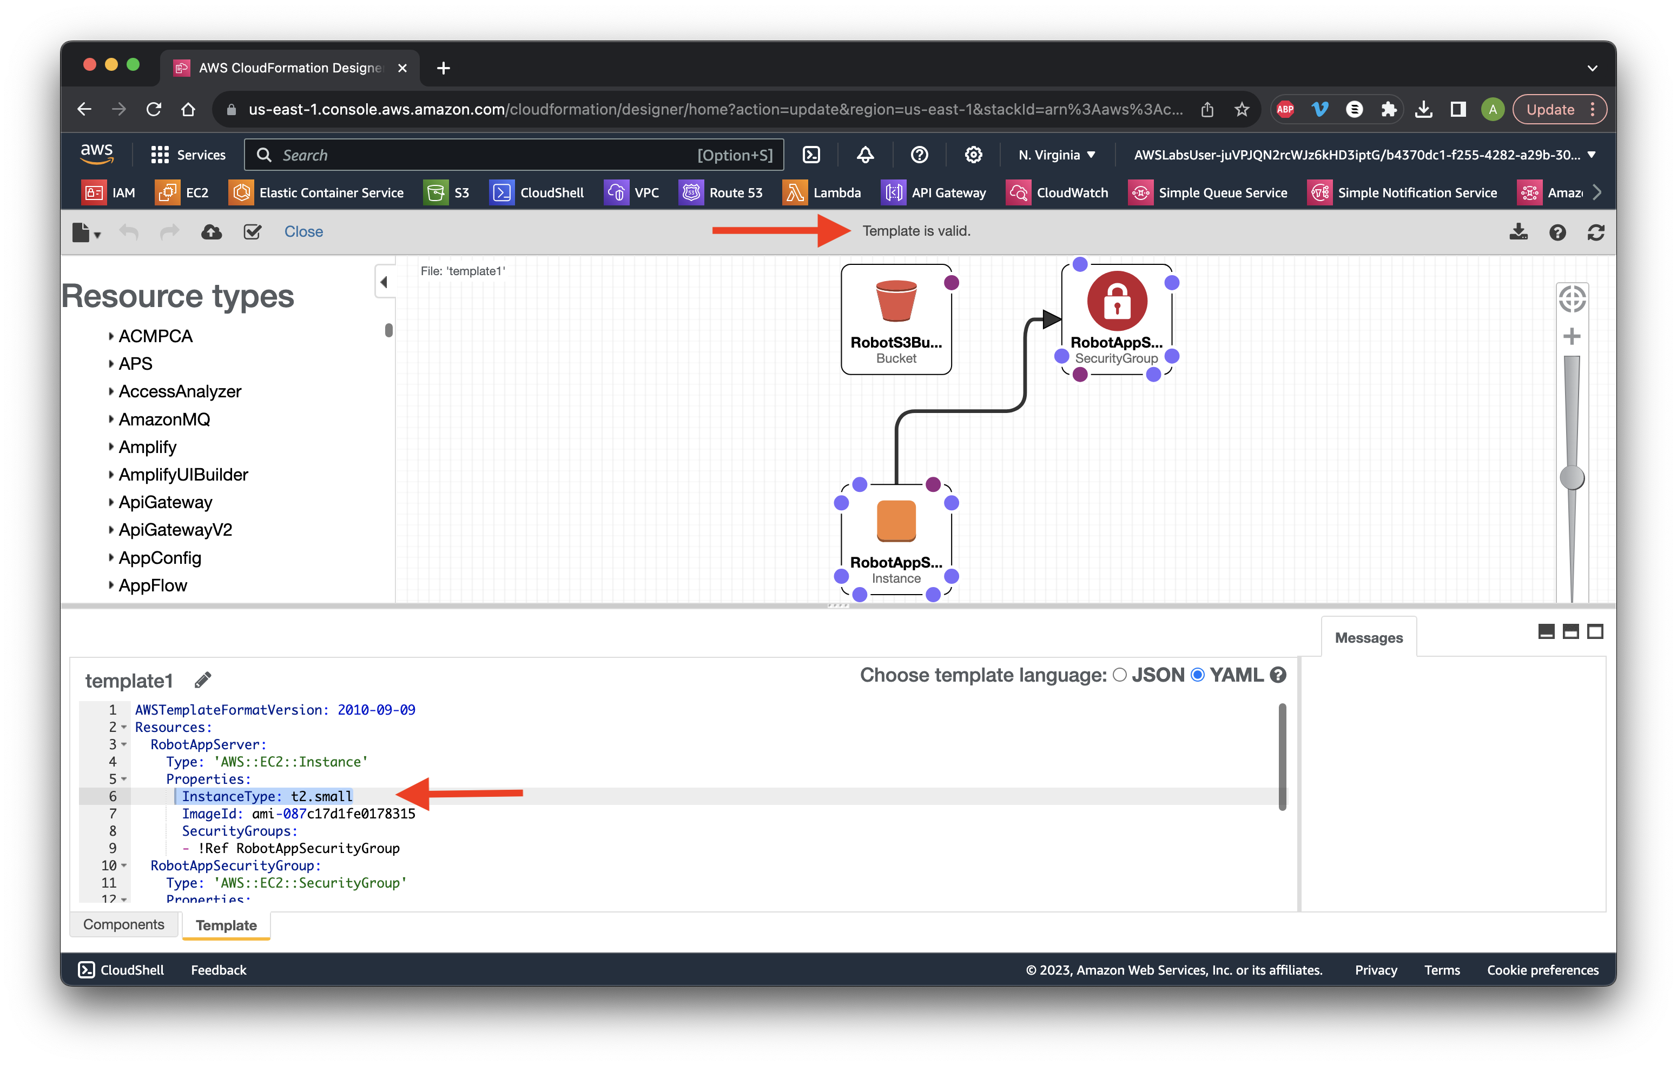Click the fit-to-window crosshair icon
Viewport: 1677px width, 1066px height.
pos(1572,300)
